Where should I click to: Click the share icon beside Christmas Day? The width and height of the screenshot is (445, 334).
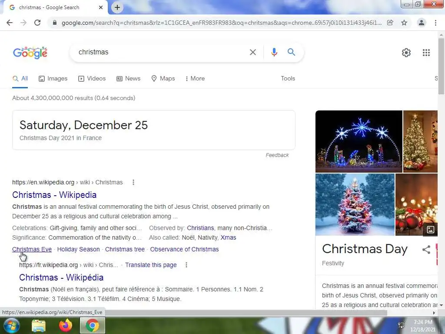coord(426,249)
